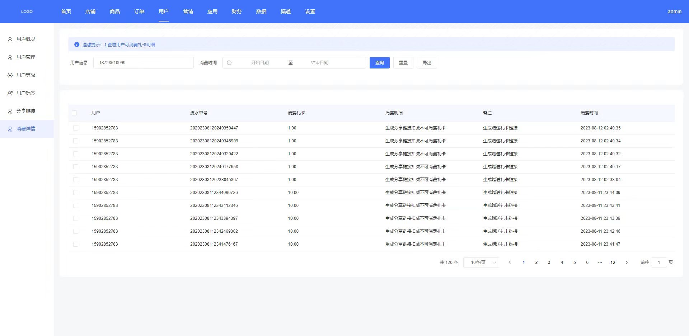Viewport: 689px width, 336px height.
Task: Check the row timed 2023-08-11 23:43:41
Action: coord(76,205)
